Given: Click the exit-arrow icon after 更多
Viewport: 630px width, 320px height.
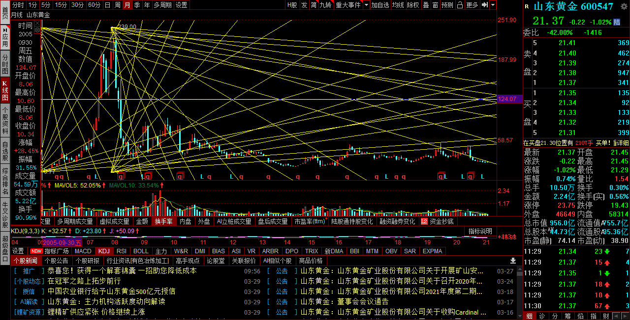Looking at the screenshot, I should pyautogui.click(x=485, y=5).
